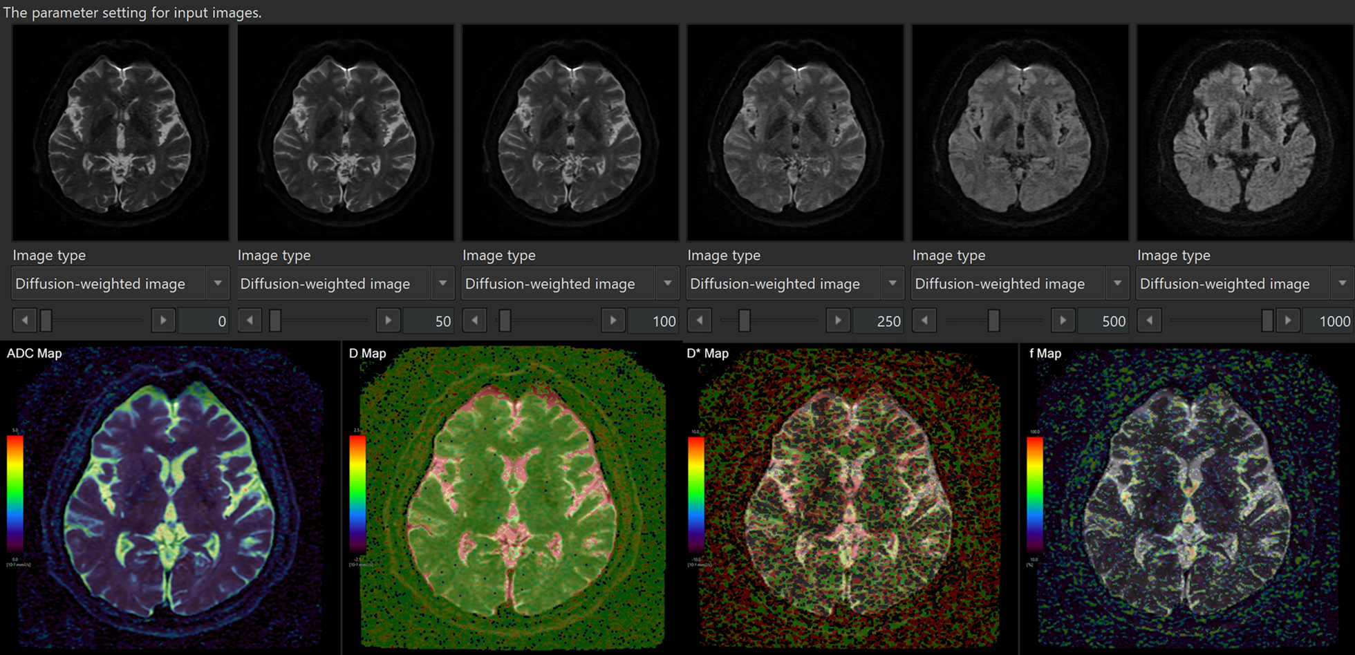Select the b=50 diffusion brain thumbnail
Viewport: 1355px width, 655px height.
(x=345, y=133)
